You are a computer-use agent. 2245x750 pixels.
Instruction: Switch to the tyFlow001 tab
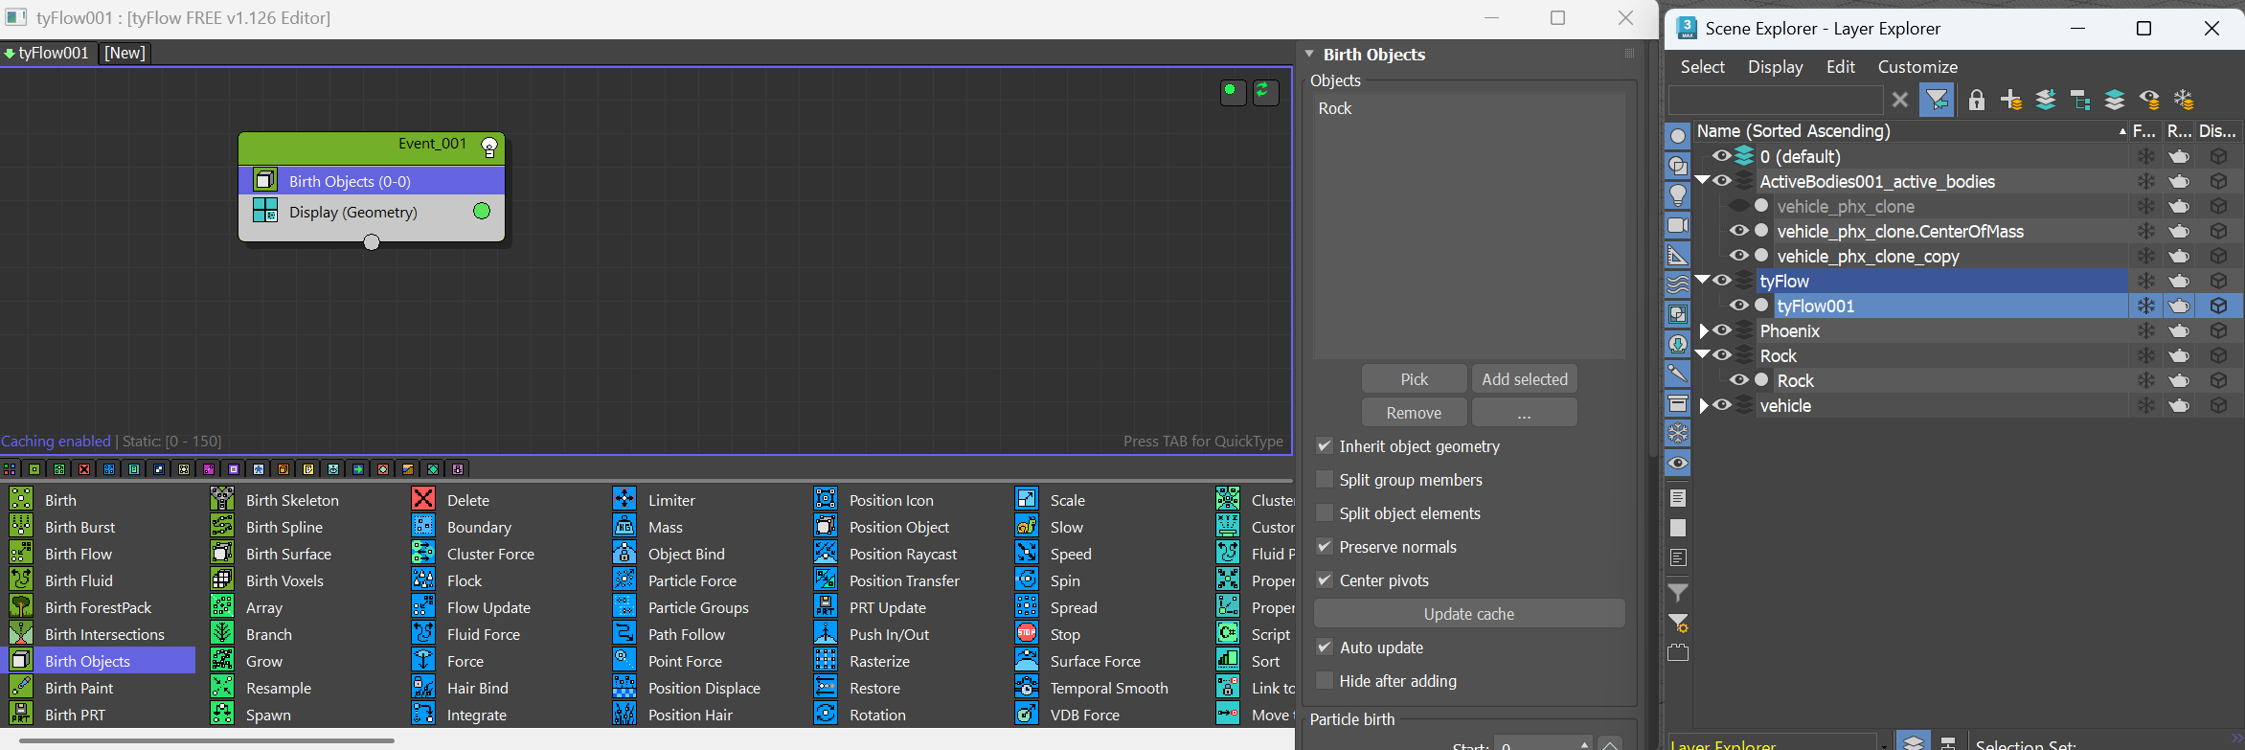point(47,53)
